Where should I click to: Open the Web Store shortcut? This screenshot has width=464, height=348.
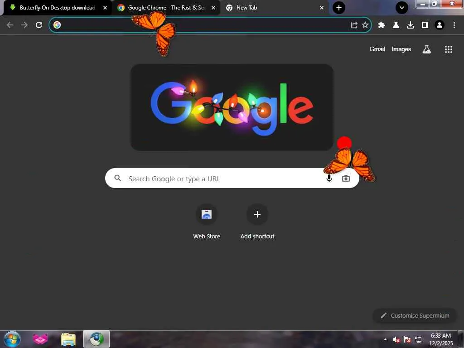click(207, 222)
